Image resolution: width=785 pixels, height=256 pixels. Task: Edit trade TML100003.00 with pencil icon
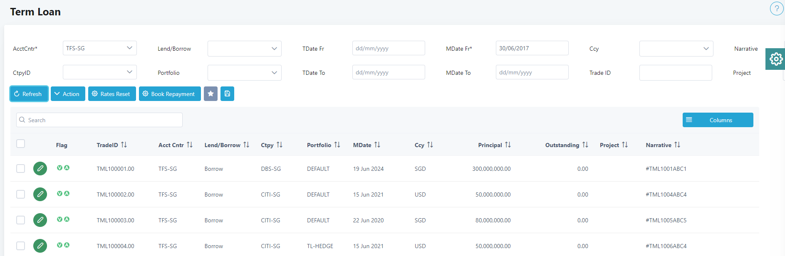(x=40, y=220)
